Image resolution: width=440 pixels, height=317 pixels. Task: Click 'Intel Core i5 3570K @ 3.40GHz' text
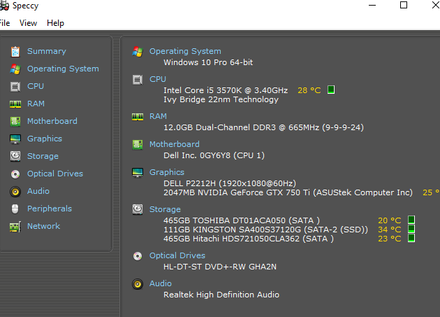(226, 90)
